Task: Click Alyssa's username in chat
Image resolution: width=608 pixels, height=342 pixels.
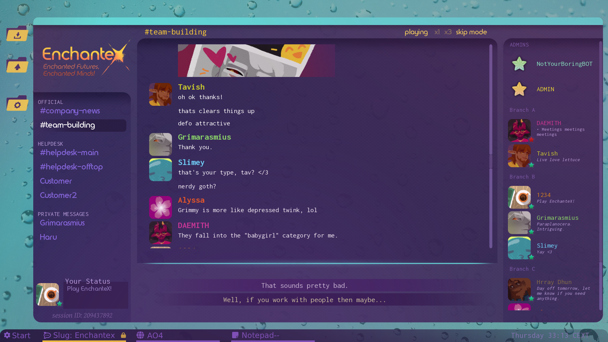Action: [x=191, y=200]
